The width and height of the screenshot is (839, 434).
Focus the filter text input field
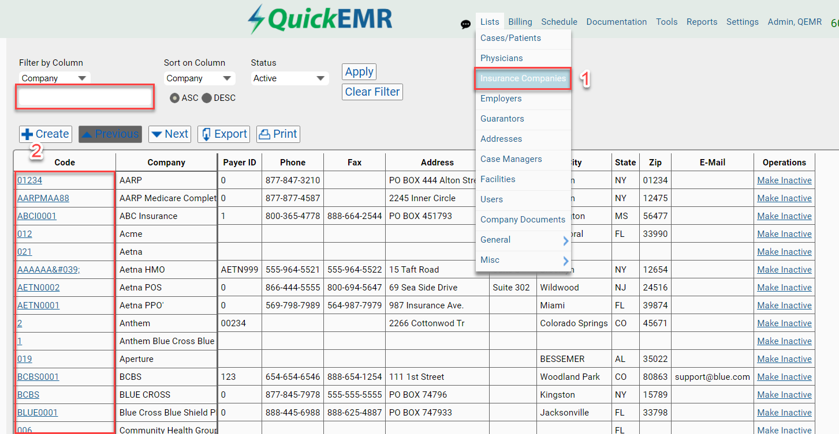point(85,97)
